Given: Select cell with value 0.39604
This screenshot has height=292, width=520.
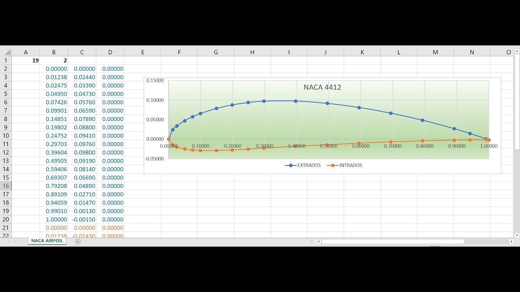Looking at the screenshot, I should [x=54, y=152].
